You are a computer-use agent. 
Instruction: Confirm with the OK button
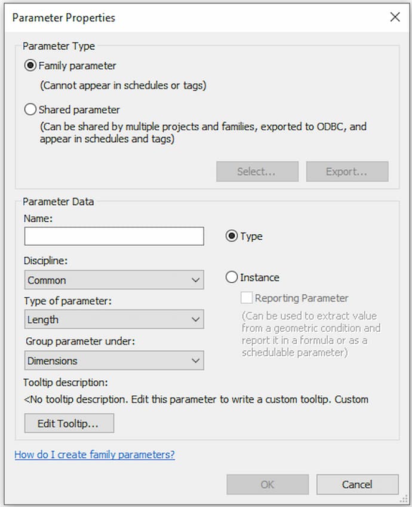[268, 484]
